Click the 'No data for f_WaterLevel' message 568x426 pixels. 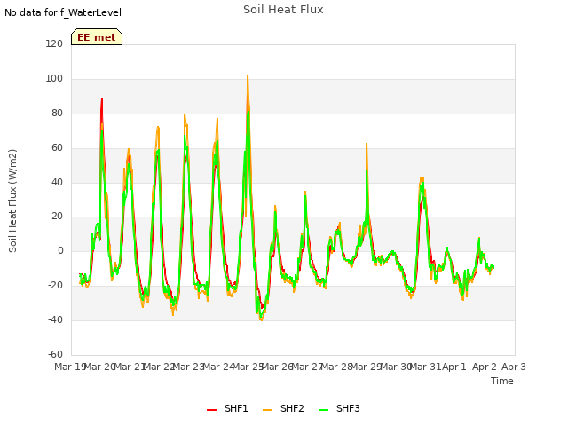tap(63, 12)
